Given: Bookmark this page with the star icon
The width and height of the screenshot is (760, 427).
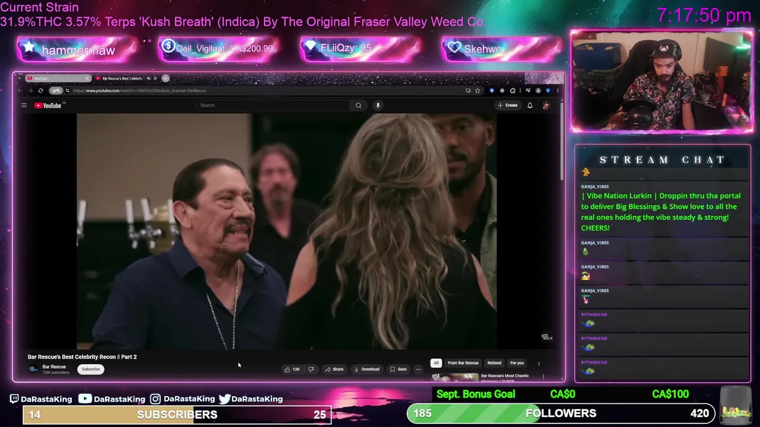Looking at the screenshot, I should tap(477, 91).
